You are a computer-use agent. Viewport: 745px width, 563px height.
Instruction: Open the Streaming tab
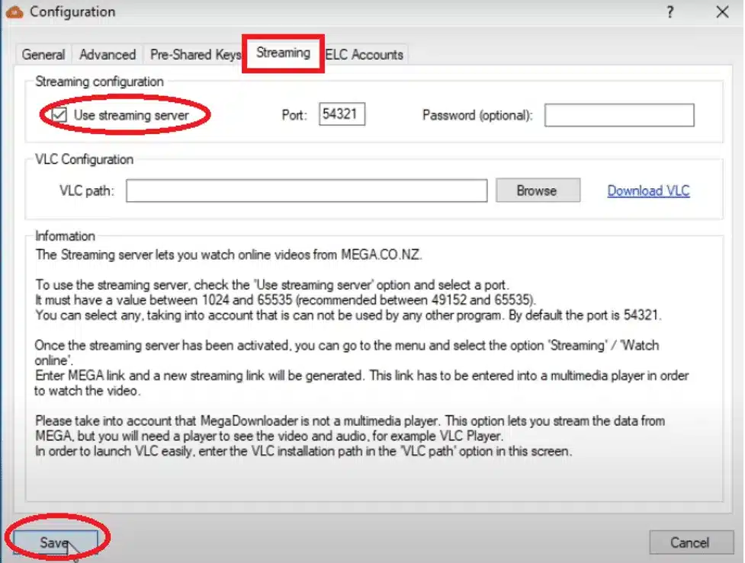pos(283,53)
